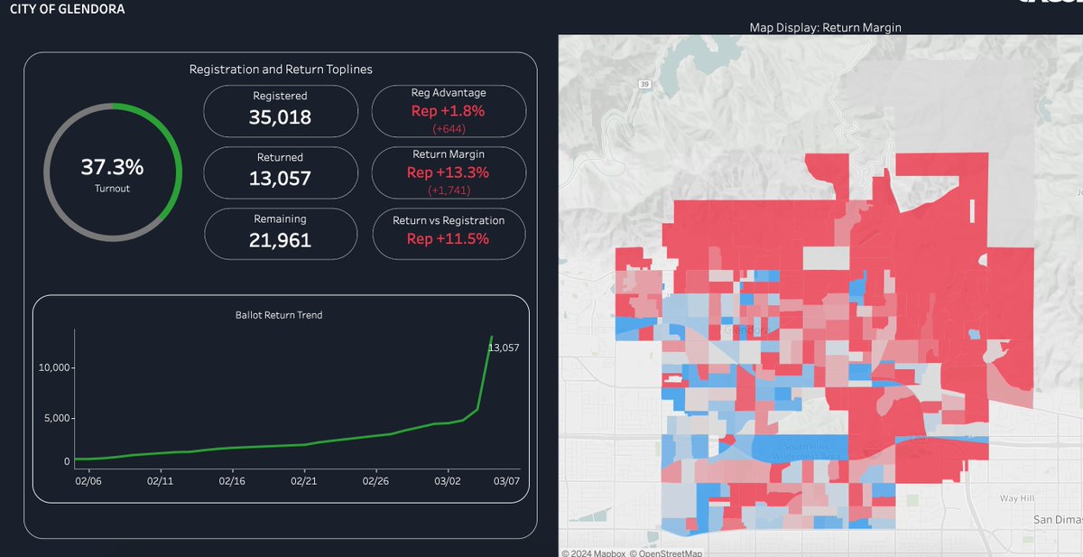The width and height of the screenshot is (1083, 557).
Task: Click the Mapbox attribution link
Action: click(593, 552)
